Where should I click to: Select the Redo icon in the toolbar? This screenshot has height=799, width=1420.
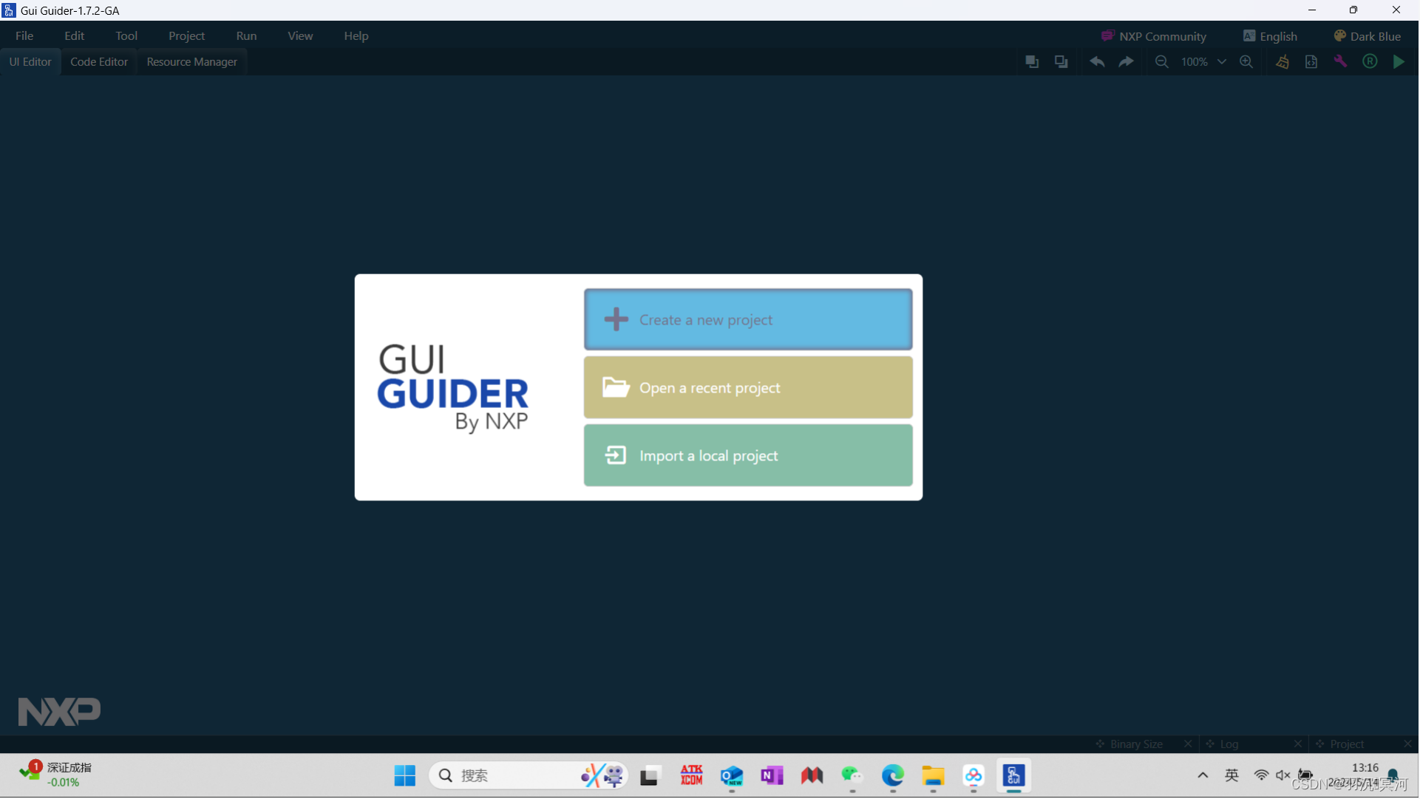(x=1127, y=61)
